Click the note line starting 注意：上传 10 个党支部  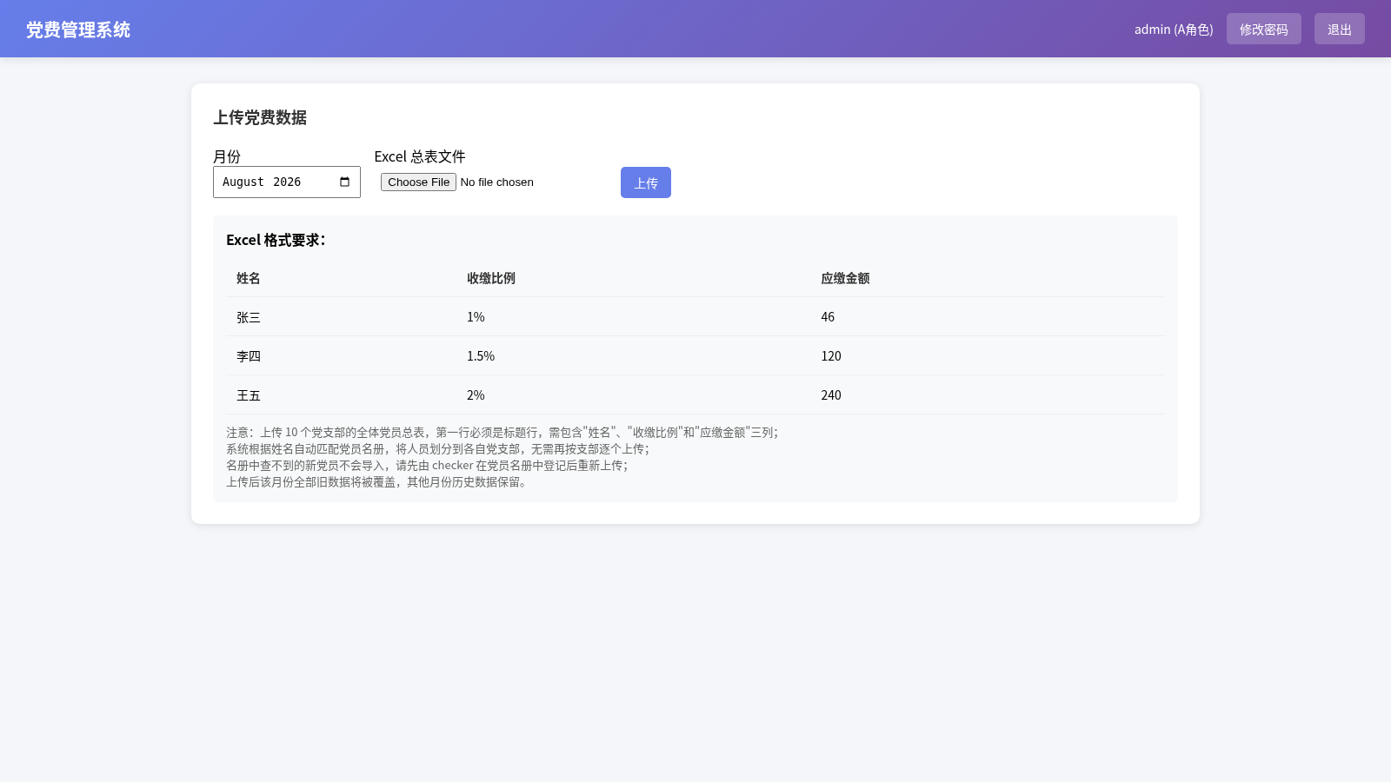tap(502, 432)
